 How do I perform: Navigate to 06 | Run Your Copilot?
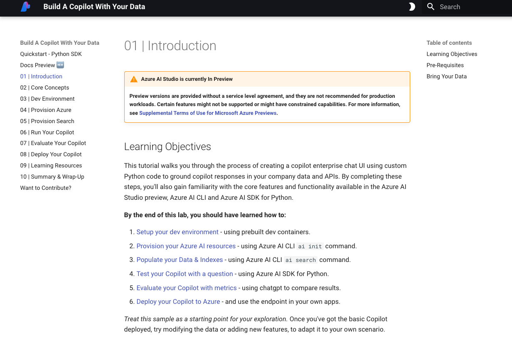tap(47, 132)
